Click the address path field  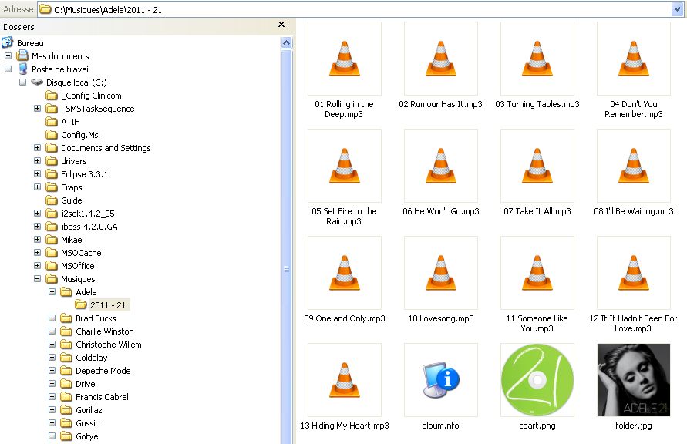pos(360,9)
